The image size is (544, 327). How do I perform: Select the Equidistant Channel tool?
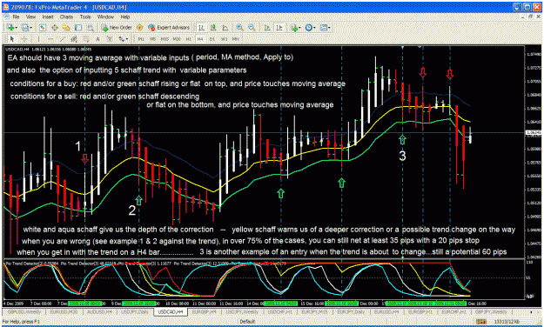74,39
